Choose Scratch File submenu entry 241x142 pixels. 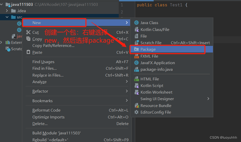coord(172,43)
